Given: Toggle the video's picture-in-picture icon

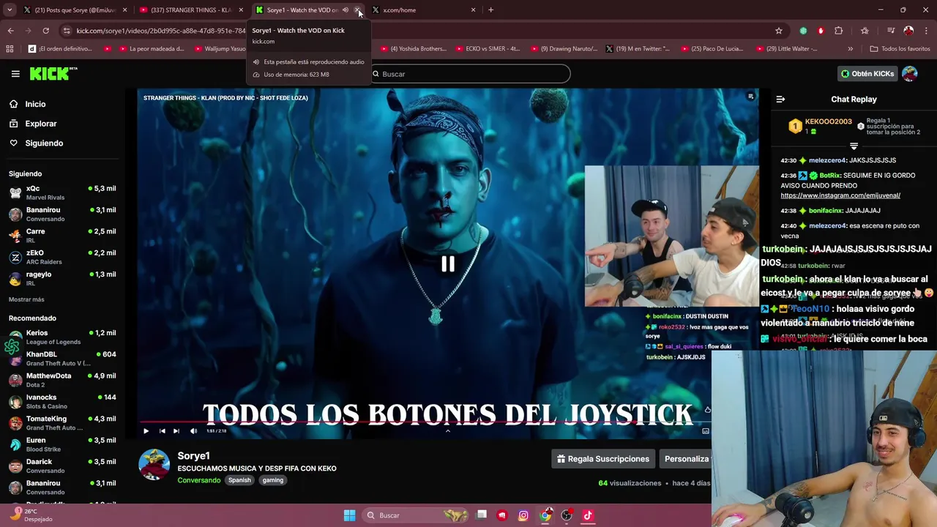Looking at the screenshot, I should [x=706, y=431].
